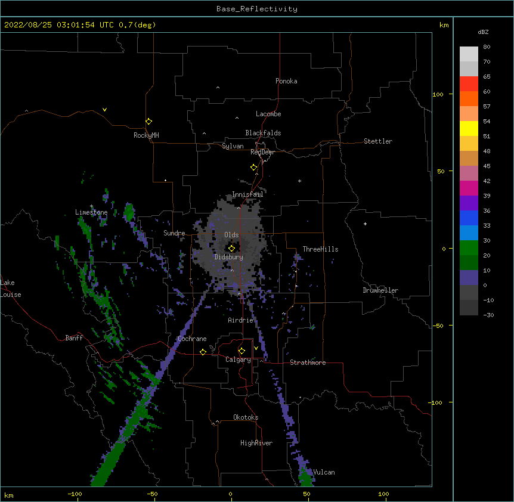Click the 100 tick on right axis

[x=438, y=94]
